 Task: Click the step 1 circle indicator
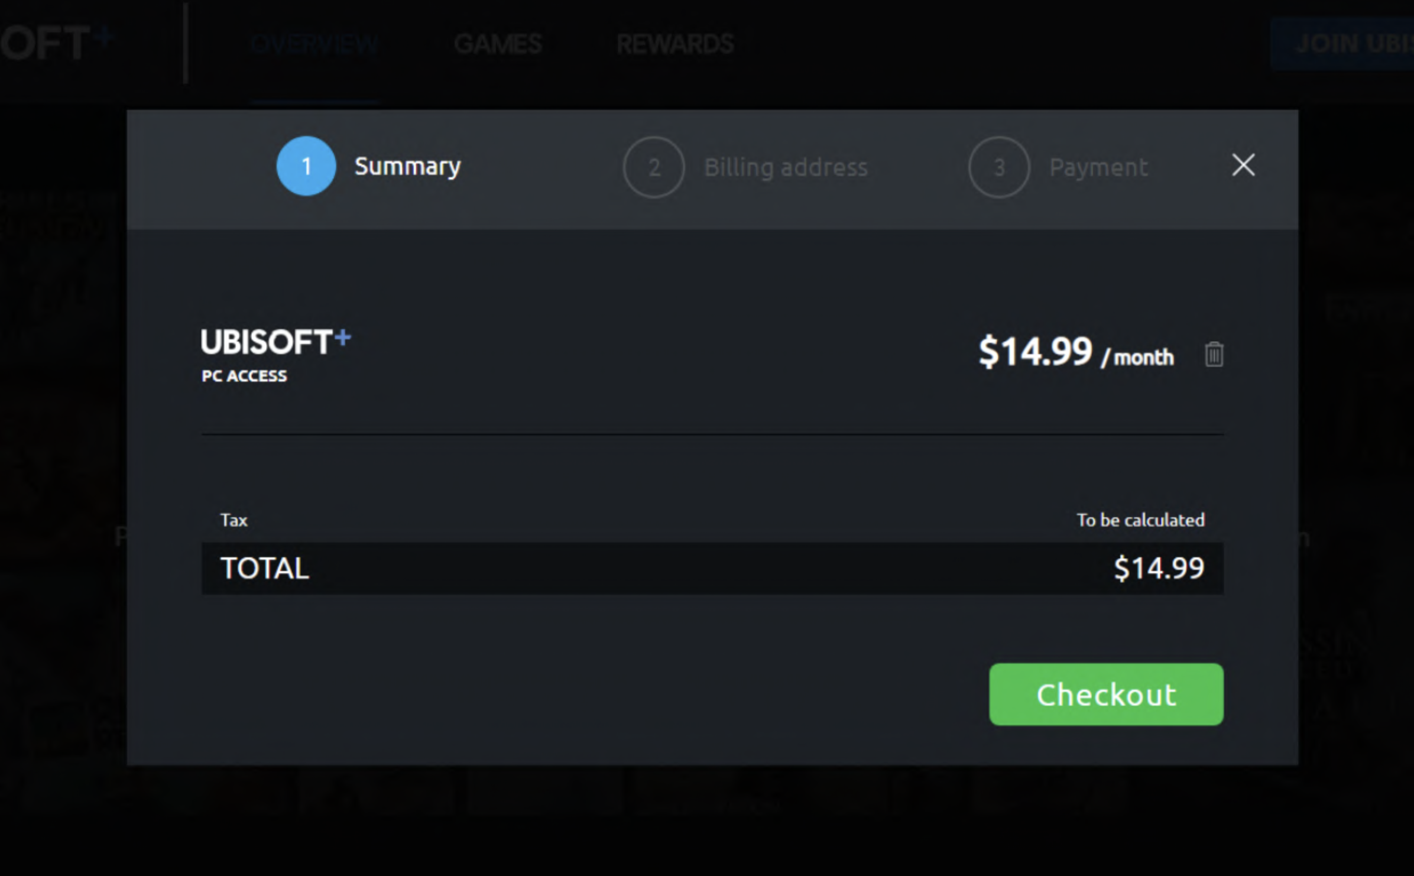pyautogui.click(x=306, y=166)
